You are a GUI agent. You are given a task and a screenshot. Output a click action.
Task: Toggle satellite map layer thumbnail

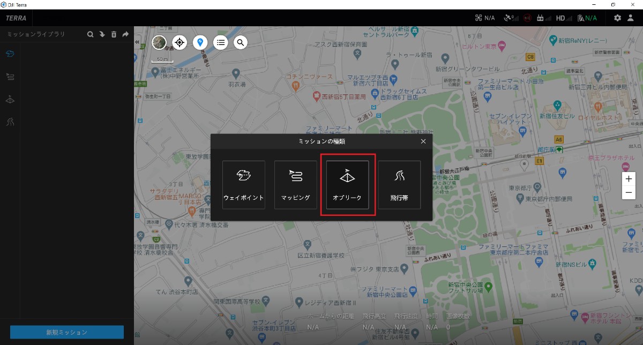pos(159,42)
